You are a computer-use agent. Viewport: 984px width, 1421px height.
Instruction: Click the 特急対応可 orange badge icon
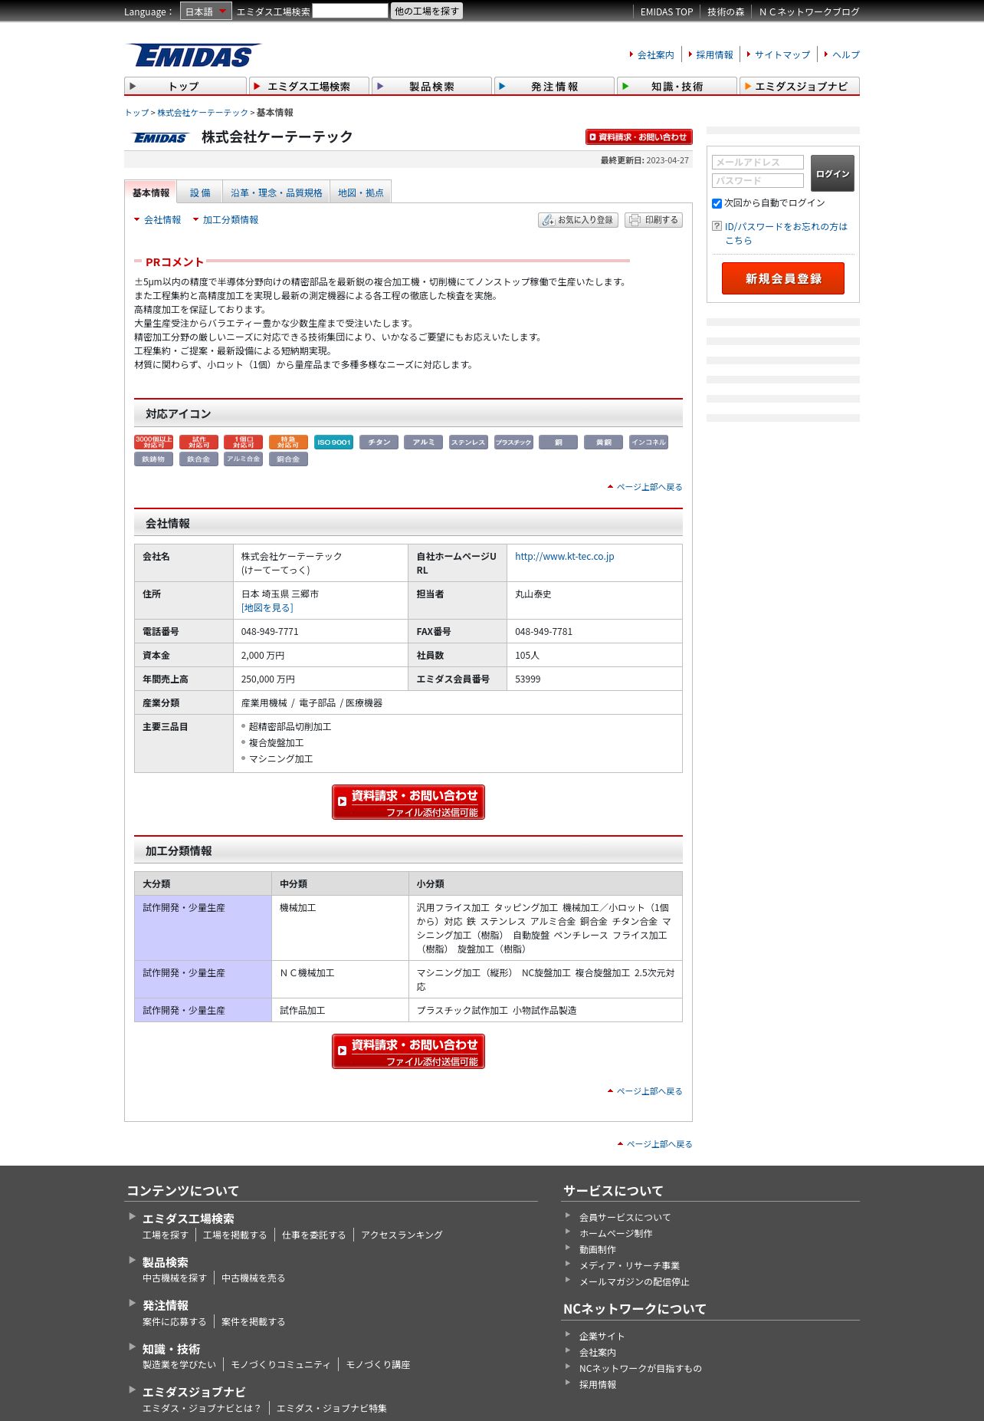[288, 442]
